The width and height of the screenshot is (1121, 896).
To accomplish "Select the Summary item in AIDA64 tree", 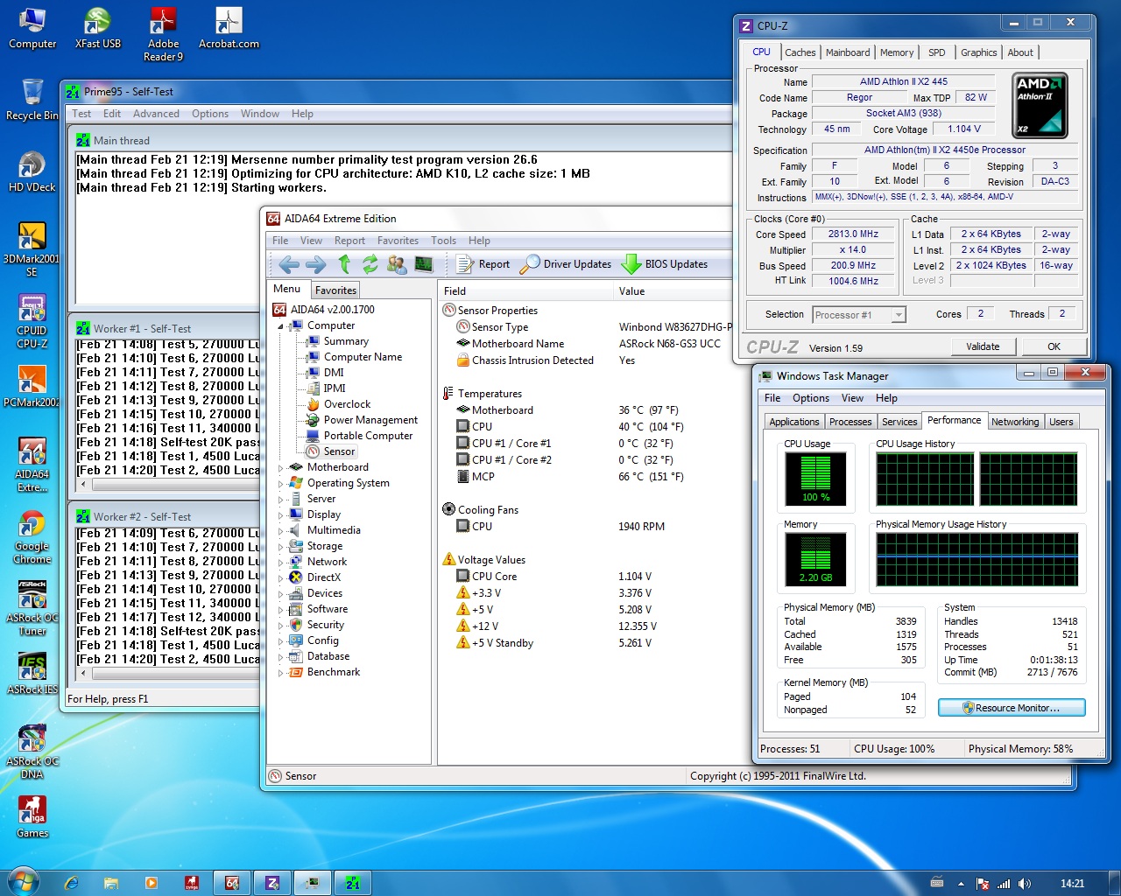I will pos(337,341).
